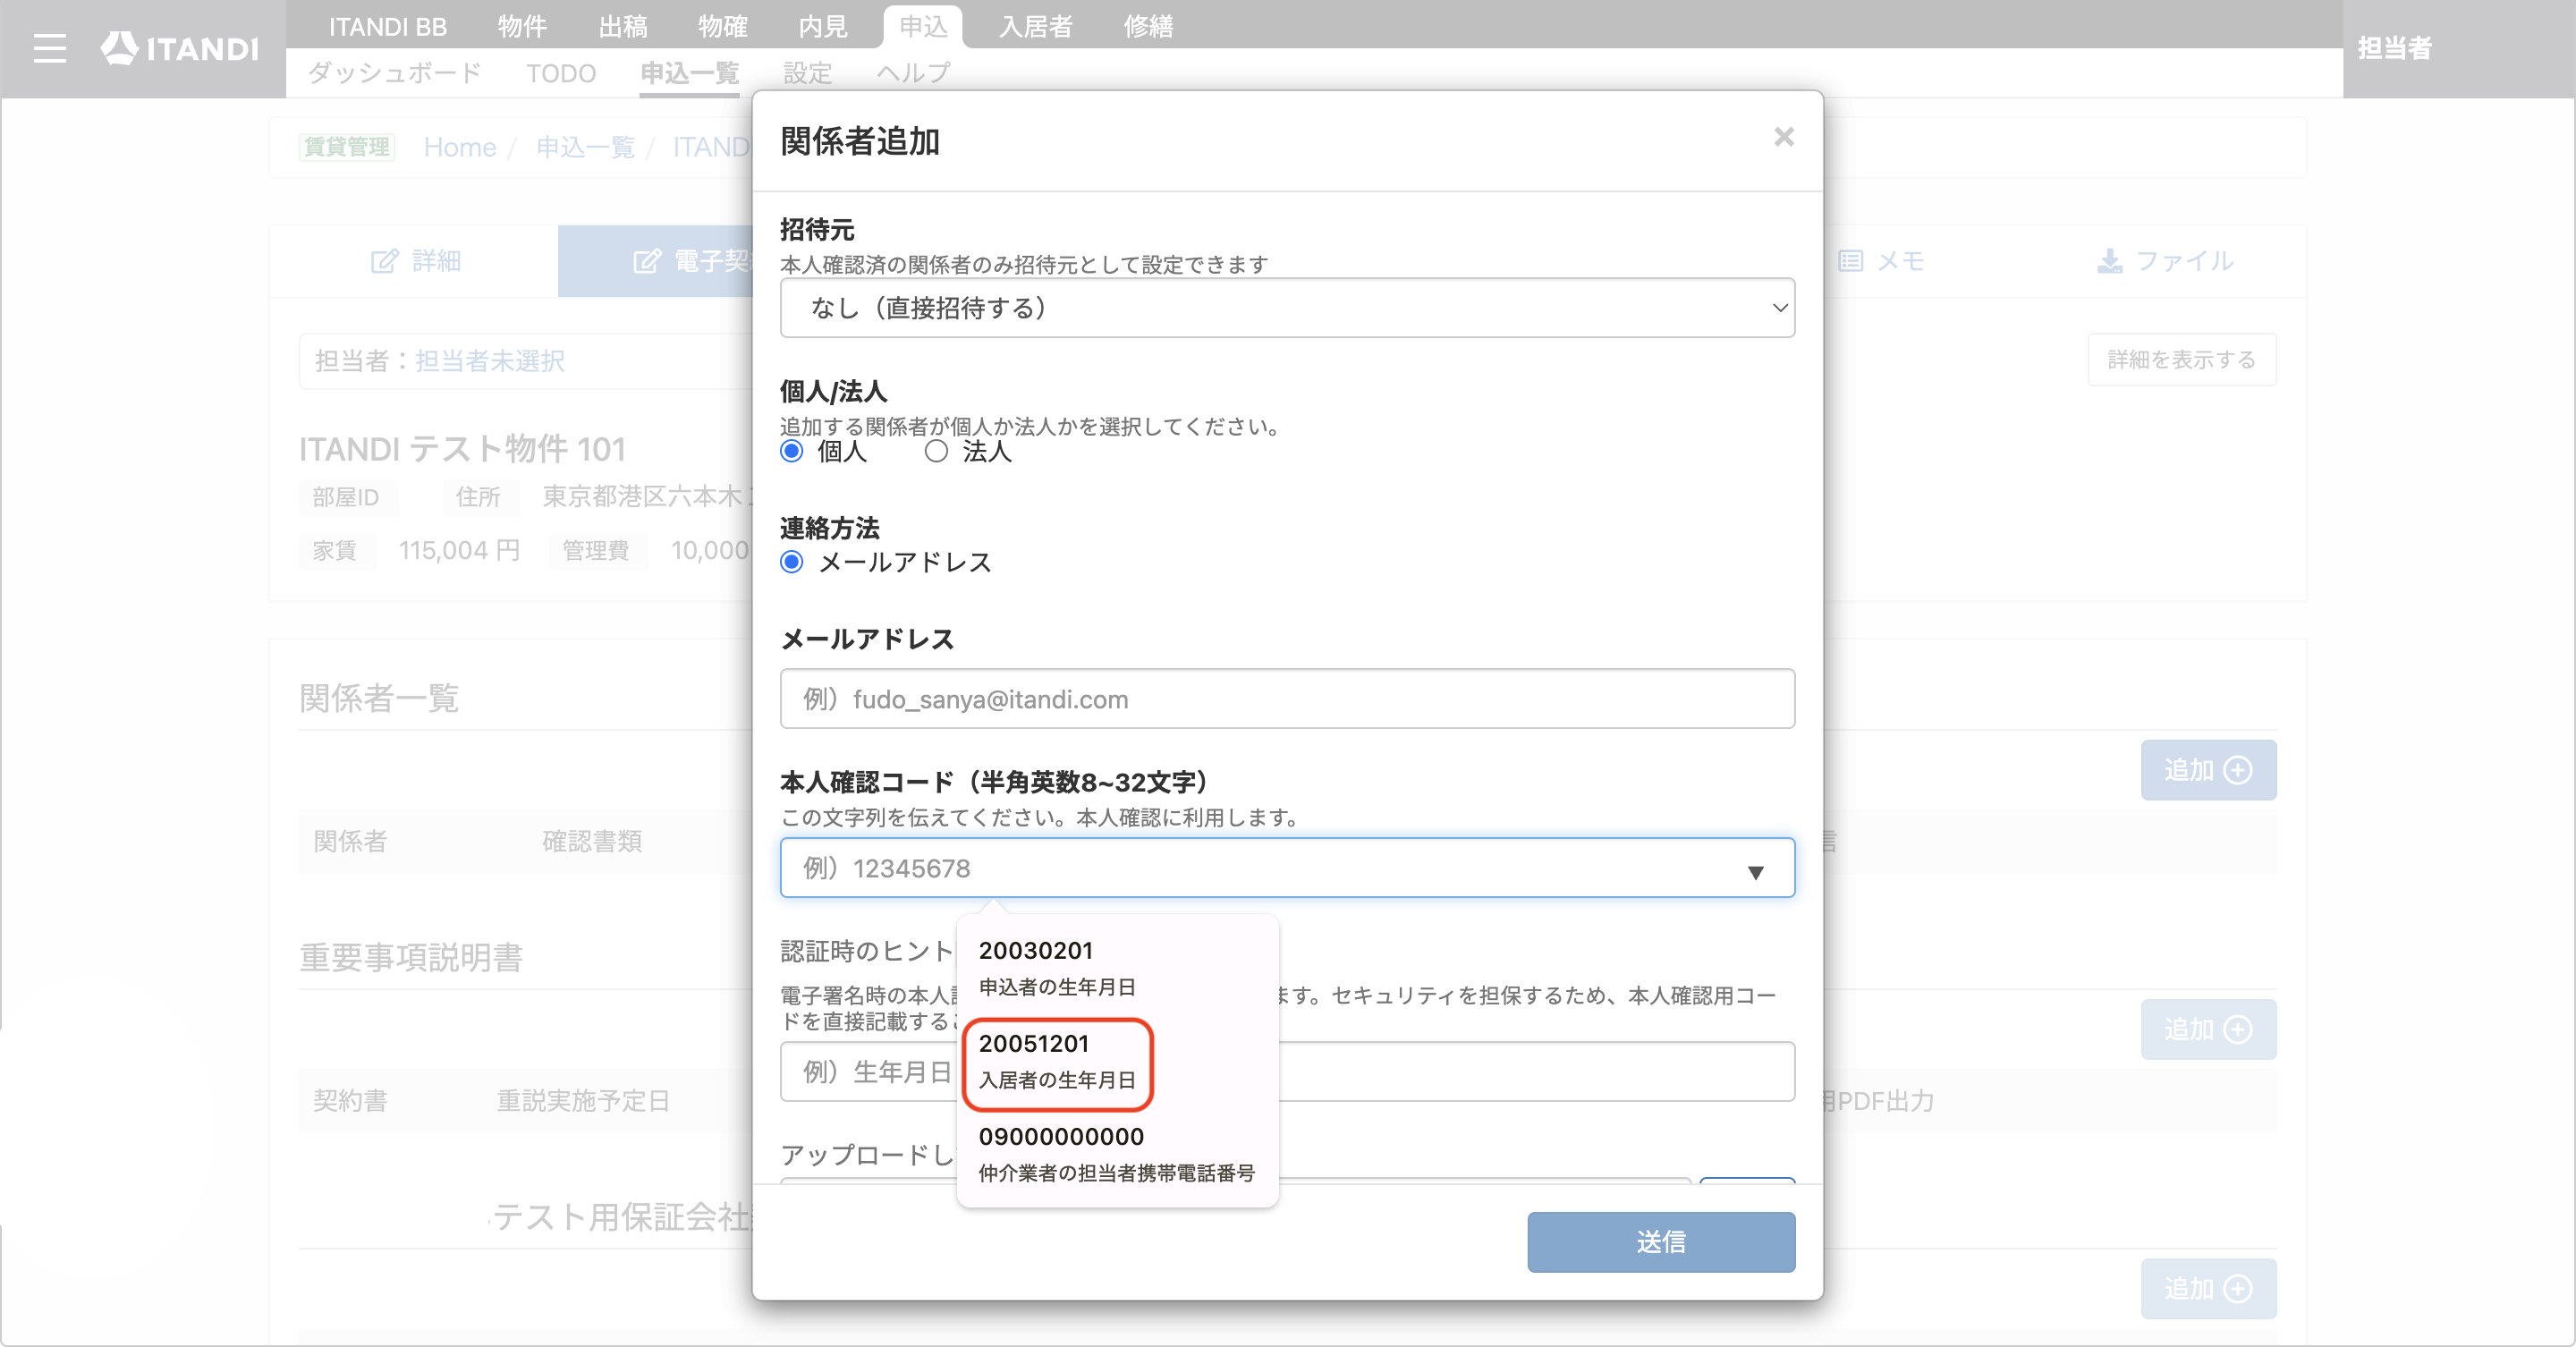Open the 招待元 dropdown
The width and height of the screenshot is (2576, 1347).
[1287, 308]
